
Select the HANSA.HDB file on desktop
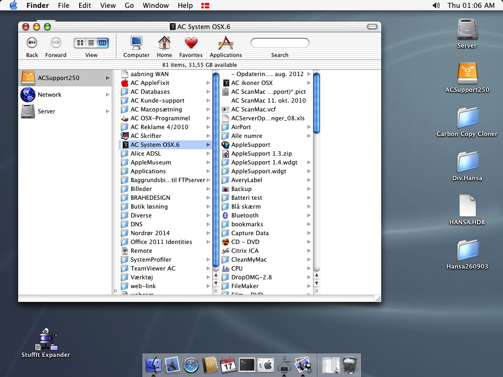tap(467, 206)
